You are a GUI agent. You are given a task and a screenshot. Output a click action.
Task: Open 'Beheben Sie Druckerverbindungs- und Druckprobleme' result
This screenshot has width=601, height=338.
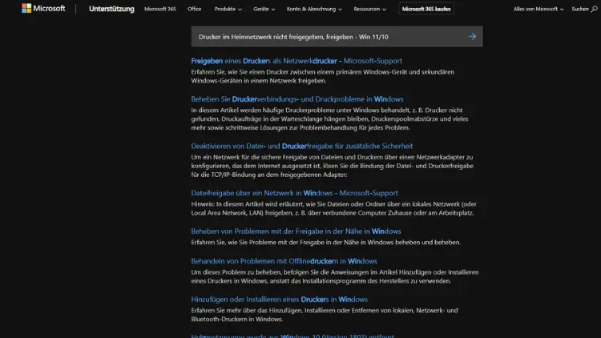tap(297, 99)
